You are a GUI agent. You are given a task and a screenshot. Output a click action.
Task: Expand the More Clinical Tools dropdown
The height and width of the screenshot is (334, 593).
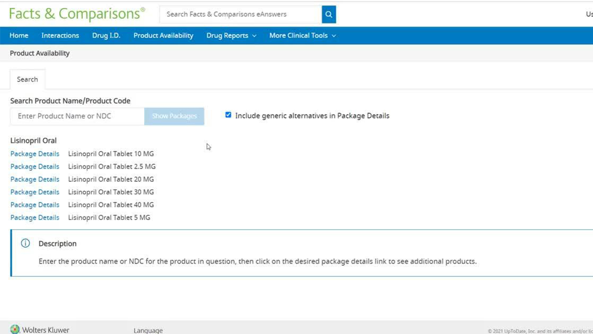tap(303, 36)
